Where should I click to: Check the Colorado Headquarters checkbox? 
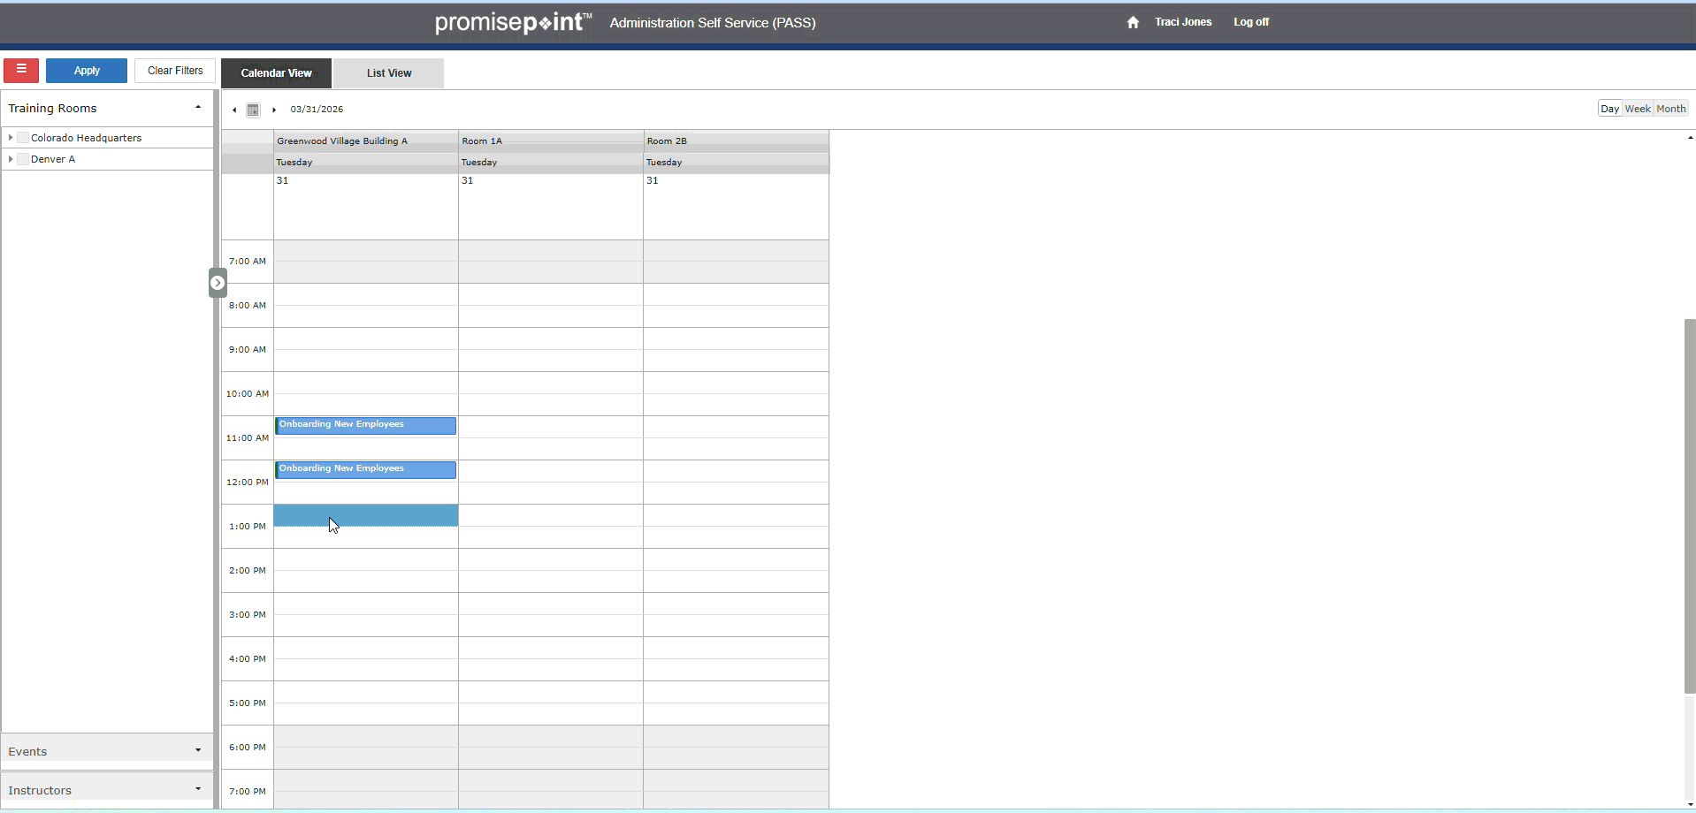point(24,138)
